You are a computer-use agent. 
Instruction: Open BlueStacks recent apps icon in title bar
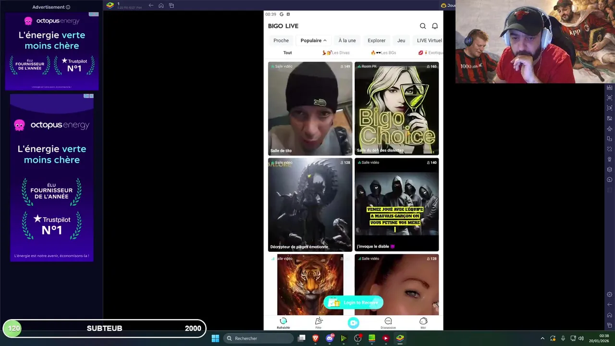pos(172,5)
